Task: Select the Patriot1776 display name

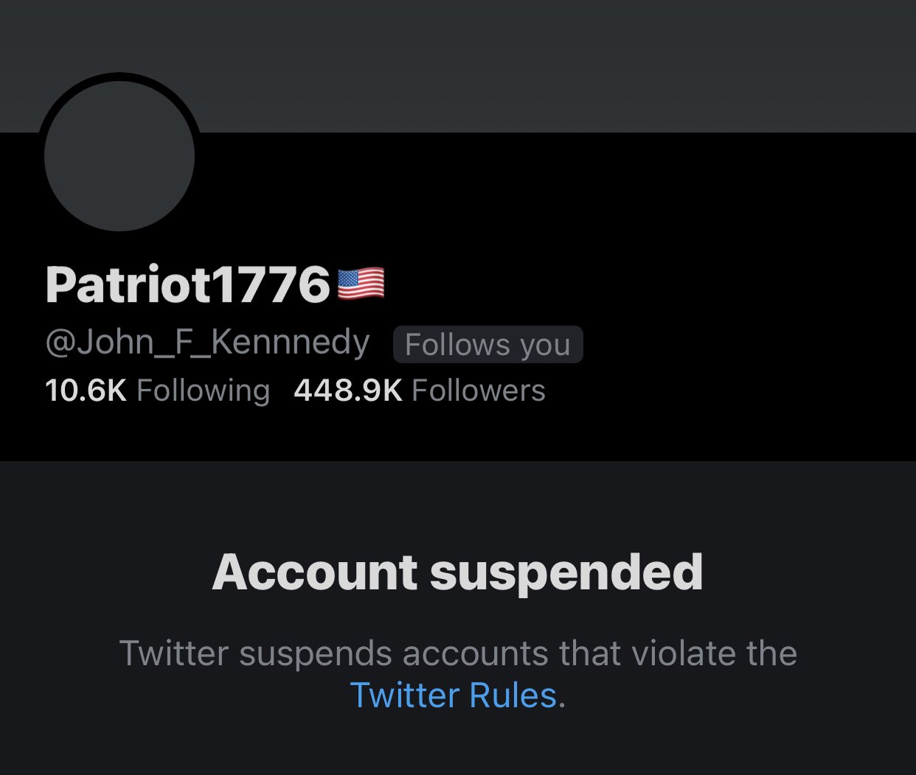Action: [187, 284]
